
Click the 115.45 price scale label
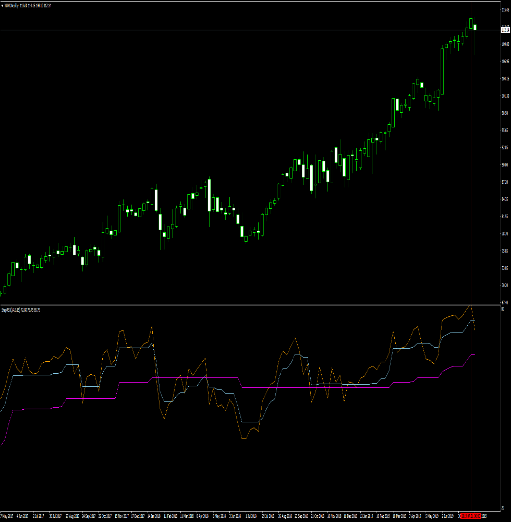505,10
